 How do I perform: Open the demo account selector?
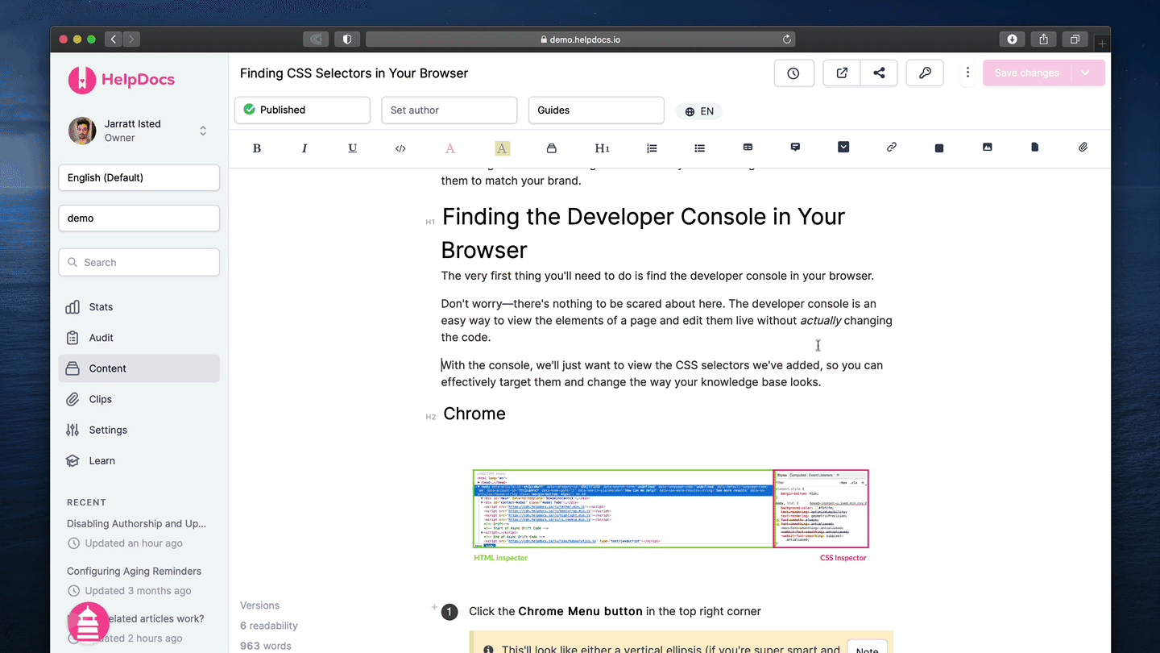point(139,218)
